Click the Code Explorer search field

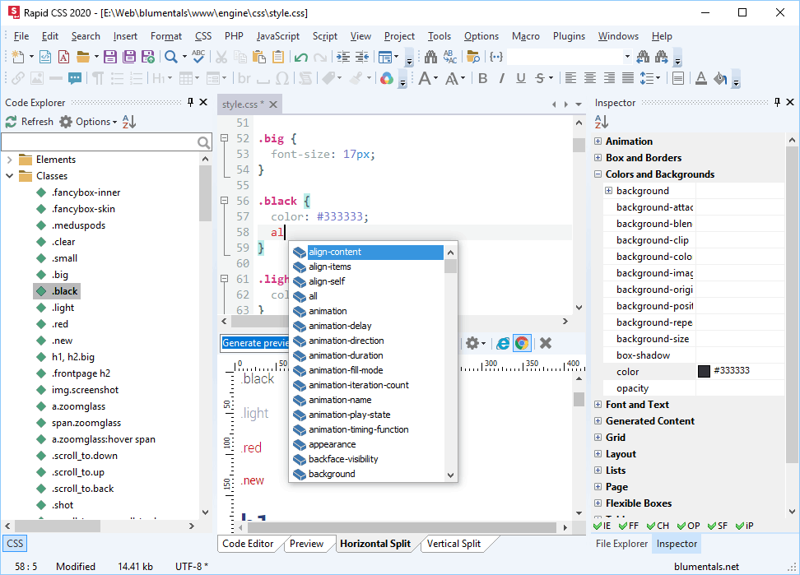coord(106,142)
